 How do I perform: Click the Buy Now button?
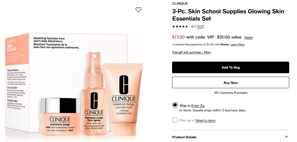pos(230,82)
